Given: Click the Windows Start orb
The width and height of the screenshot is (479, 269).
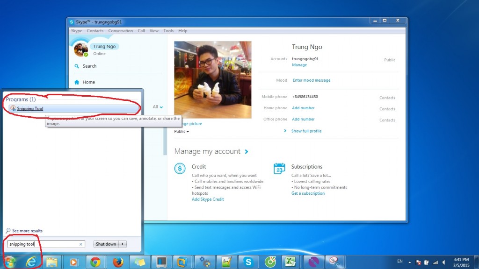Looking at the screenshot, I should (x=10, y=262).
